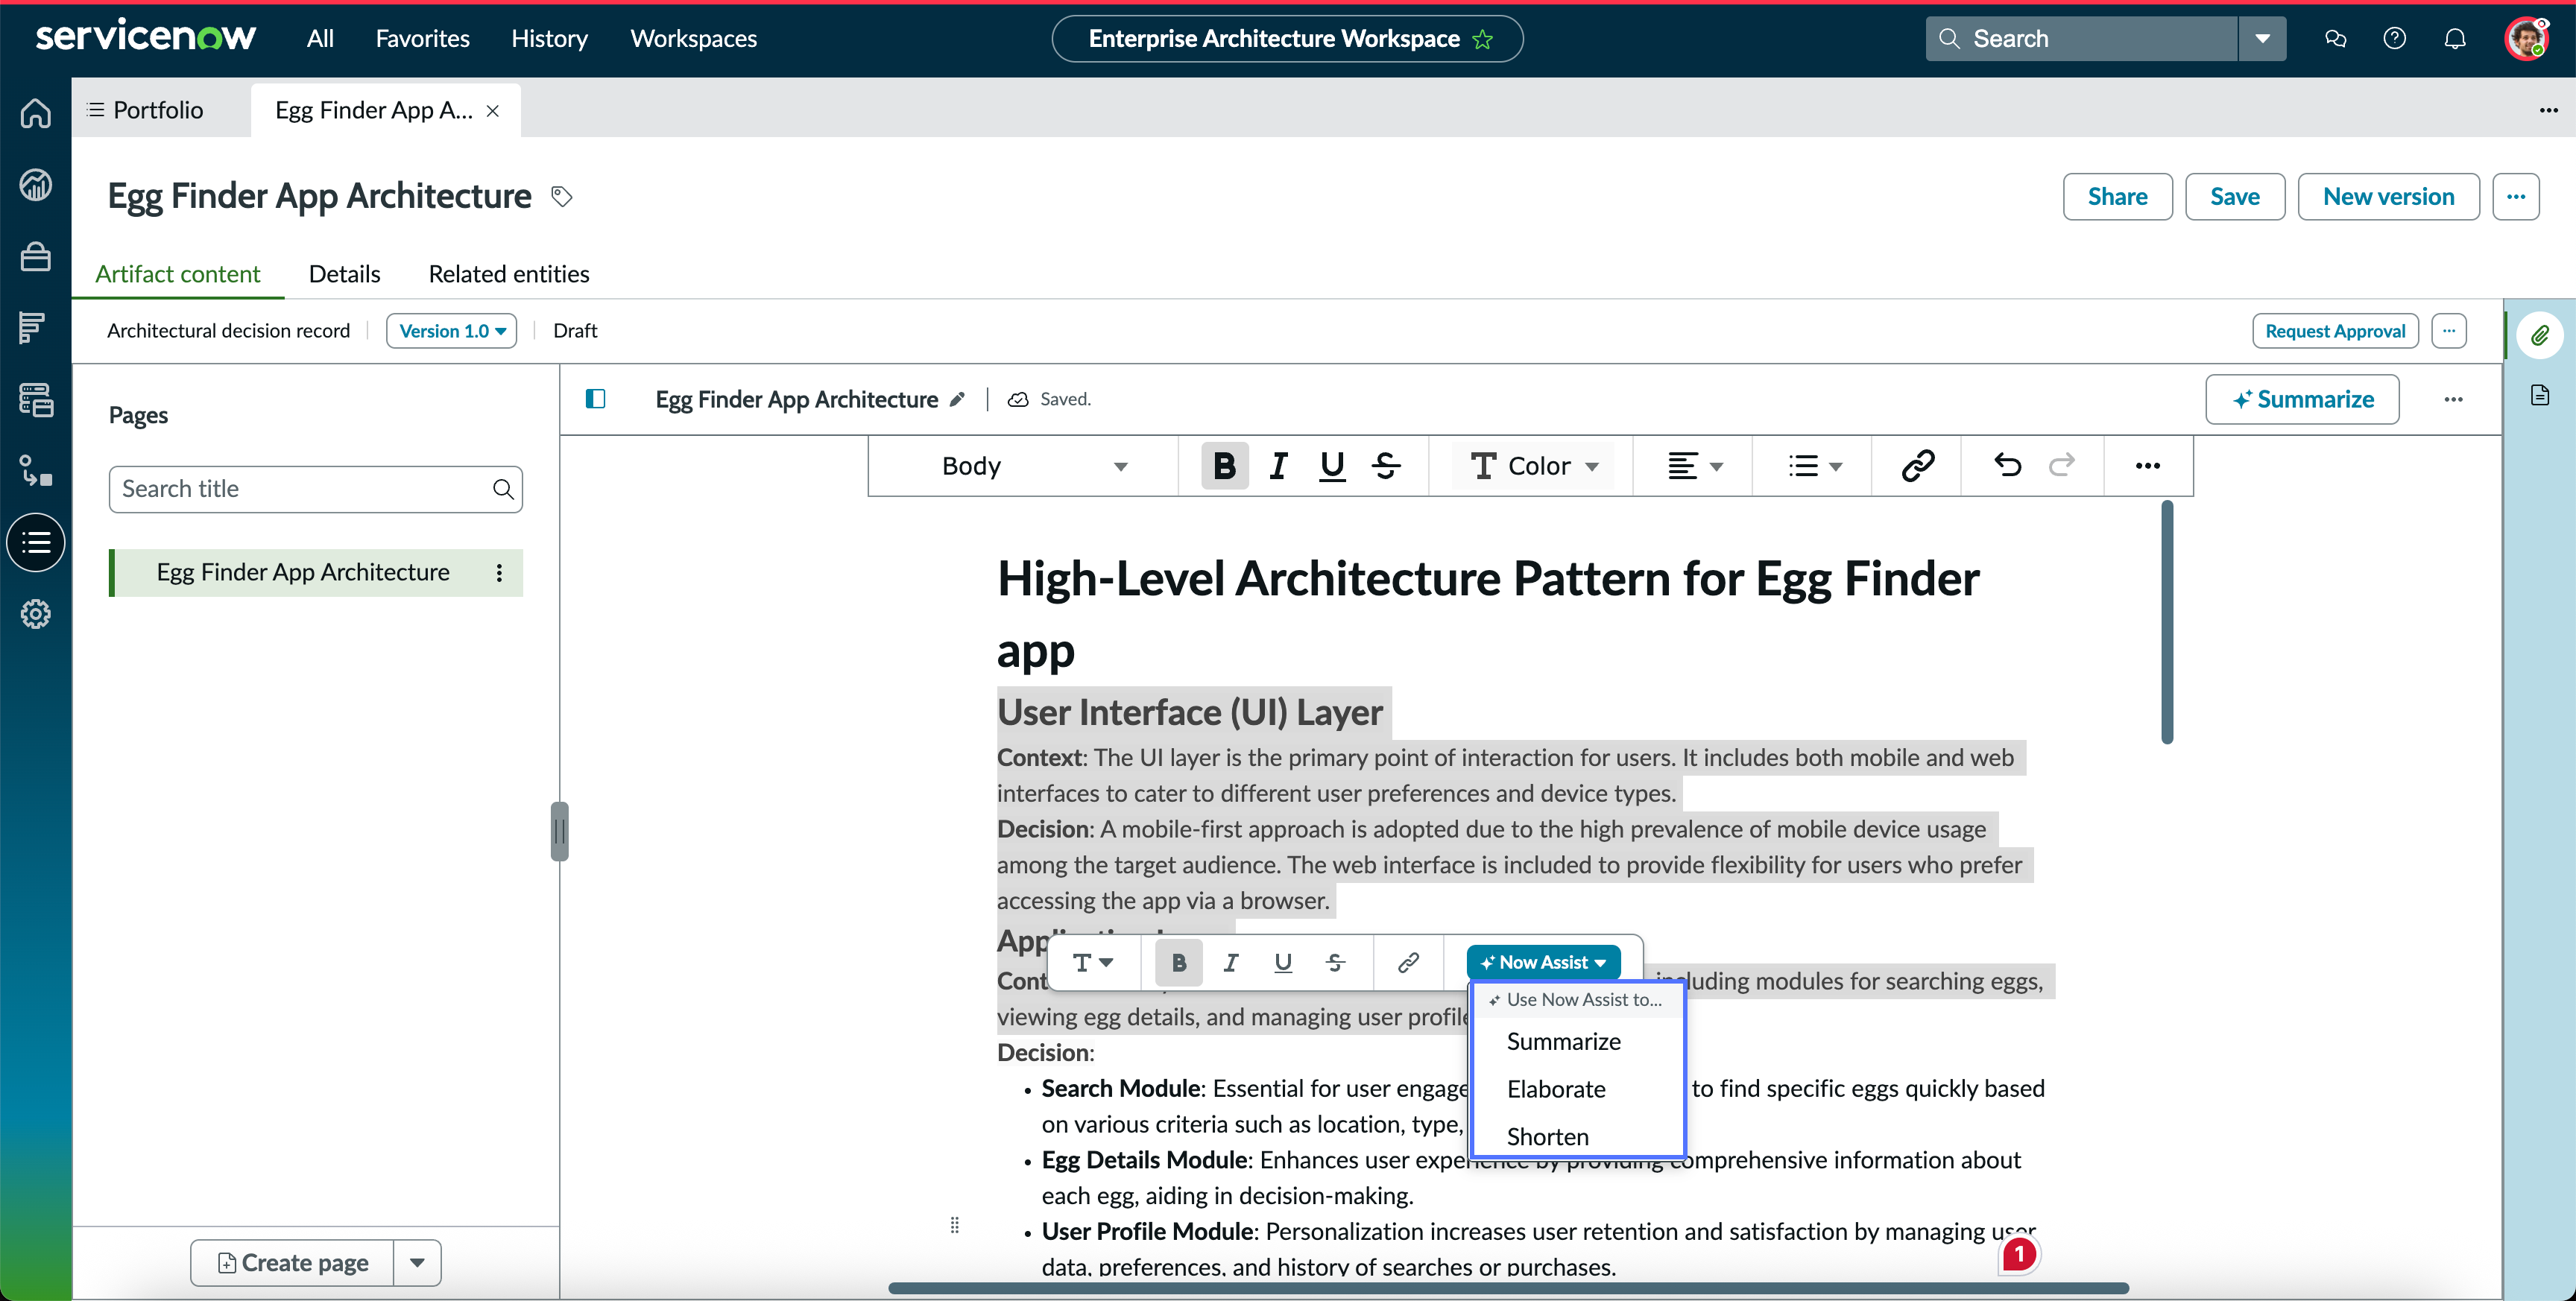Open the workflow shapes icon in the sidebar
2576x1301 pixels.
[36, 471]
